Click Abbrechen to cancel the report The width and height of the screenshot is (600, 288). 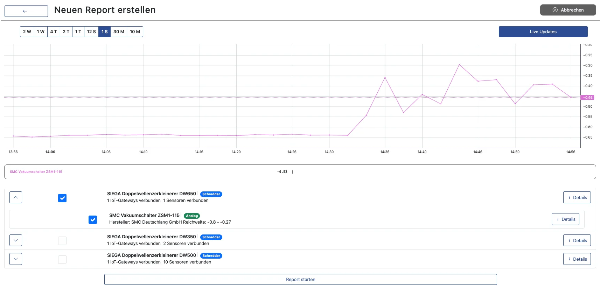[568, 10]
